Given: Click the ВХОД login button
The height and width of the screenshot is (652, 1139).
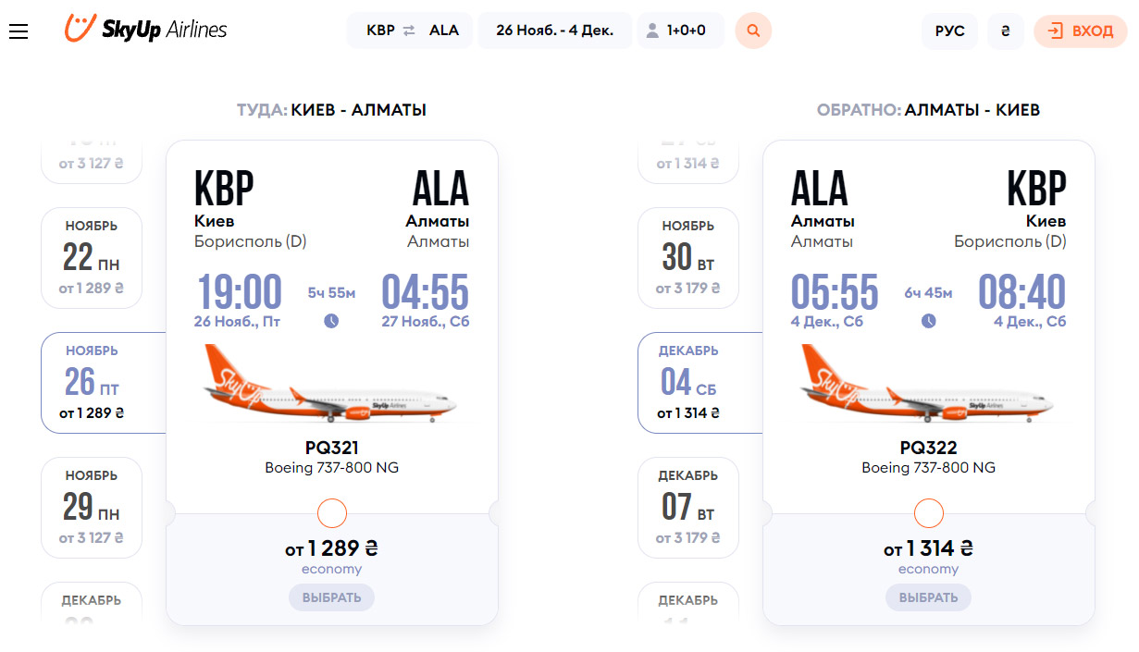Looking at the screenshot, I should [1081, 31].
